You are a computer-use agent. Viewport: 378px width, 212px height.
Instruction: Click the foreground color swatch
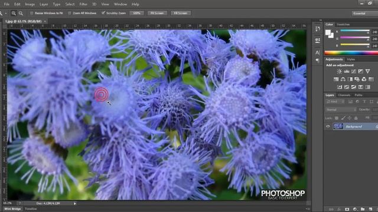click(x=328, y=33)
